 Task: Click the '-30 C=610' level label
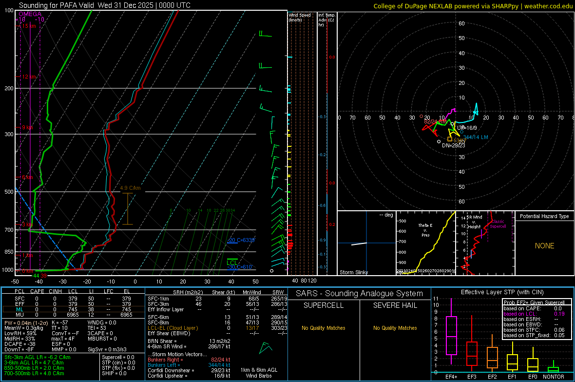pyautogui.click(x=240, y=267)
